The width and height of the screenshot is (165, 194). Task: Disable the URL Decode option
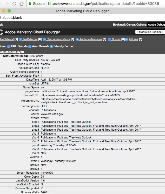point(9,46)
